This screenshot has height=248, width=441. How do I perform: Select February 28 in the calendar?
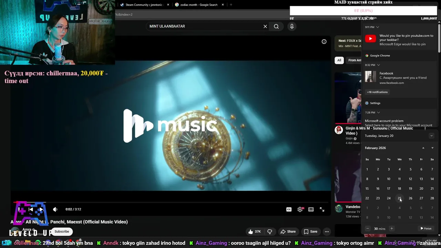432,198
